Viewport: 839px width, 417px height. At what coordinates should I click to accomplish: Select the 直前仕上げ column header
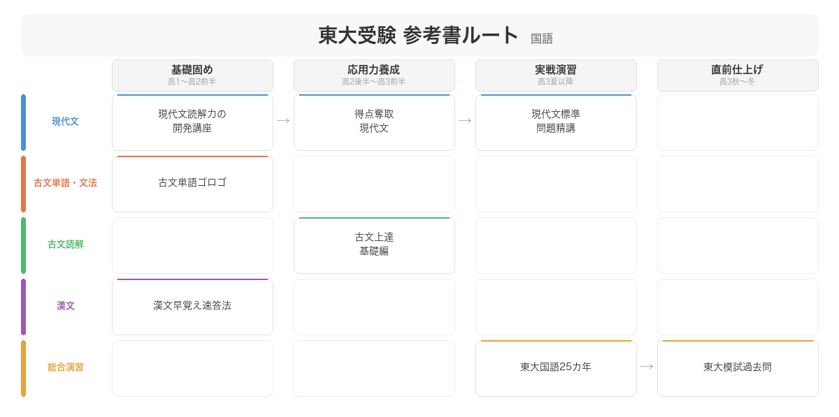pyautogui.click(x=738, y=75)
